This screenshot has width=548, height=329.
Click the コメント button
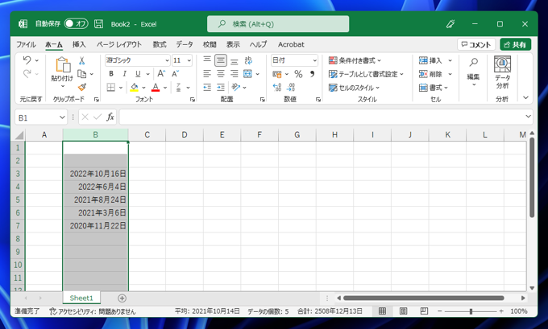pyautogui.click(x=476, y=45)
